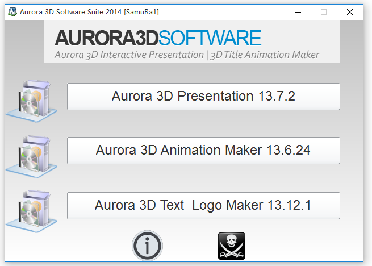Screen dimensions: 372x266
Task: Minimize the Aurora 3D Software Suite window
Action: point(298,11)
